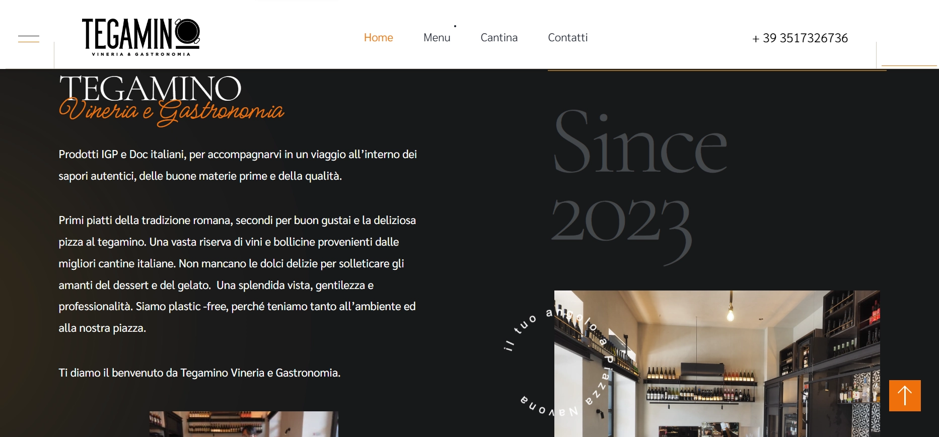Click the large Since 2023 text
The width and height of the screenshot is (939, 437).
(639, 185)
